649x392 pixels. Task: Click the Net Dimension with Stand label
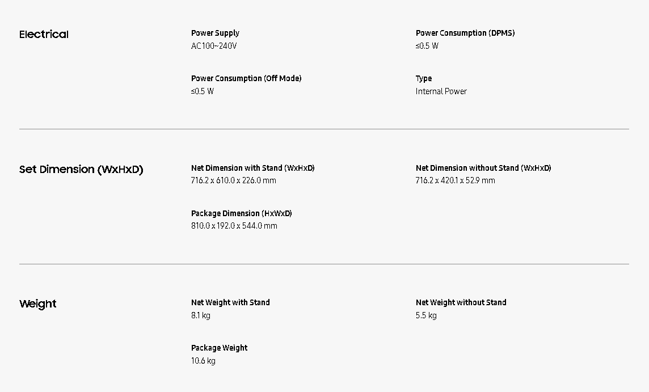coord(252,168)
